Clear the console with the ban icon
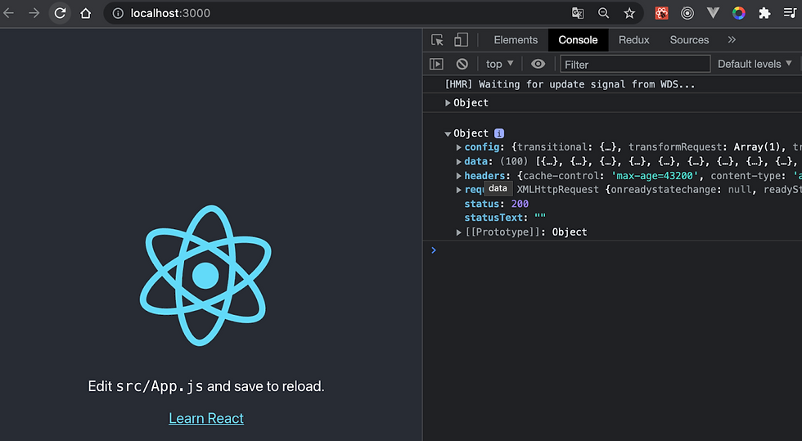 [462, 64]
